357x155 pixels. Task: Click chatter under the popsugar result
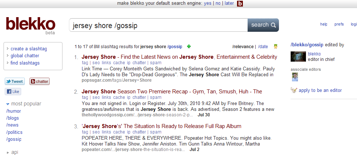click(x=139, y=63)
